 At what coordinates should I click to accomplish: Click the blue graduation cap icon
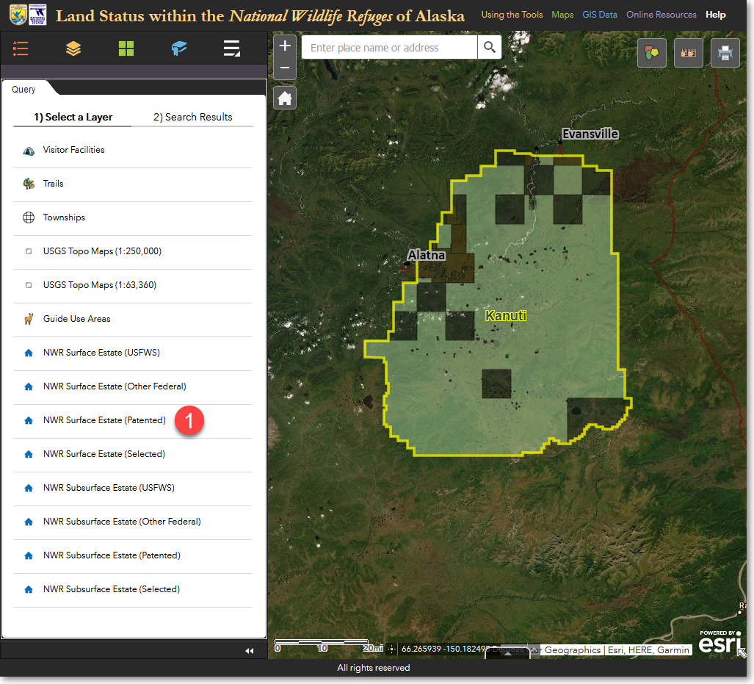[x=179, y=48]
